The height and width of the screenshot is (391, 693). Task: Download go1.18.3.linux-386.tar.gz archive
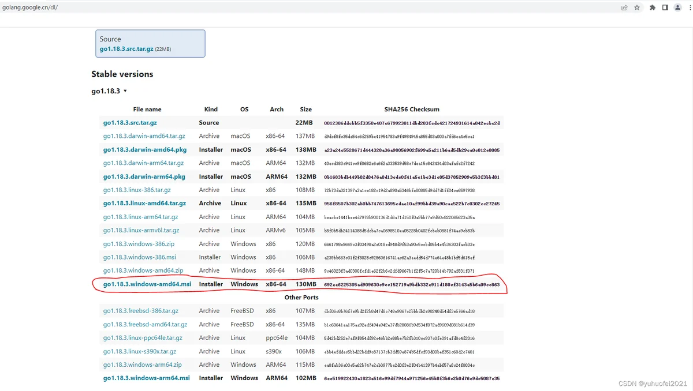tap(137, 190)
